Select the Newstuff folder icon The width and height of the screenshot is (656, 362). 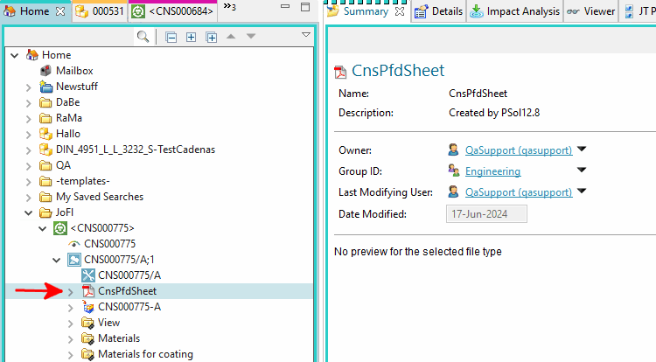[45, 87]
